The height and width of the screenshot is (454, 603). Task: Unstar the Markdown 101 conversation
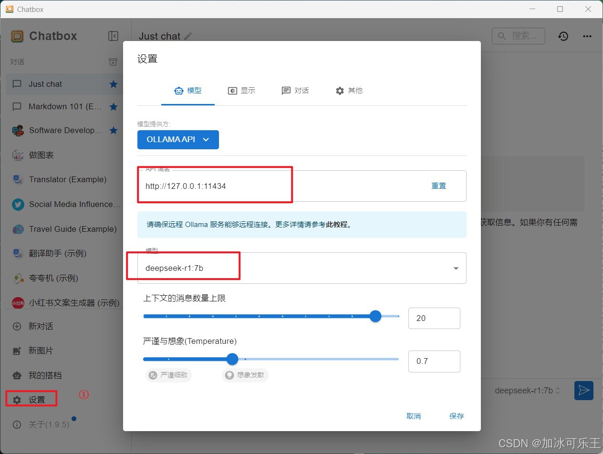[113, 106]
